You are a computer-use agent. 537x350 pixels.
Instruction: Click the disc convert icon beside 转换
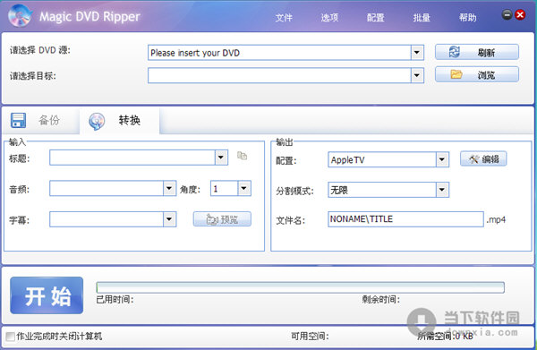[97, 121]
